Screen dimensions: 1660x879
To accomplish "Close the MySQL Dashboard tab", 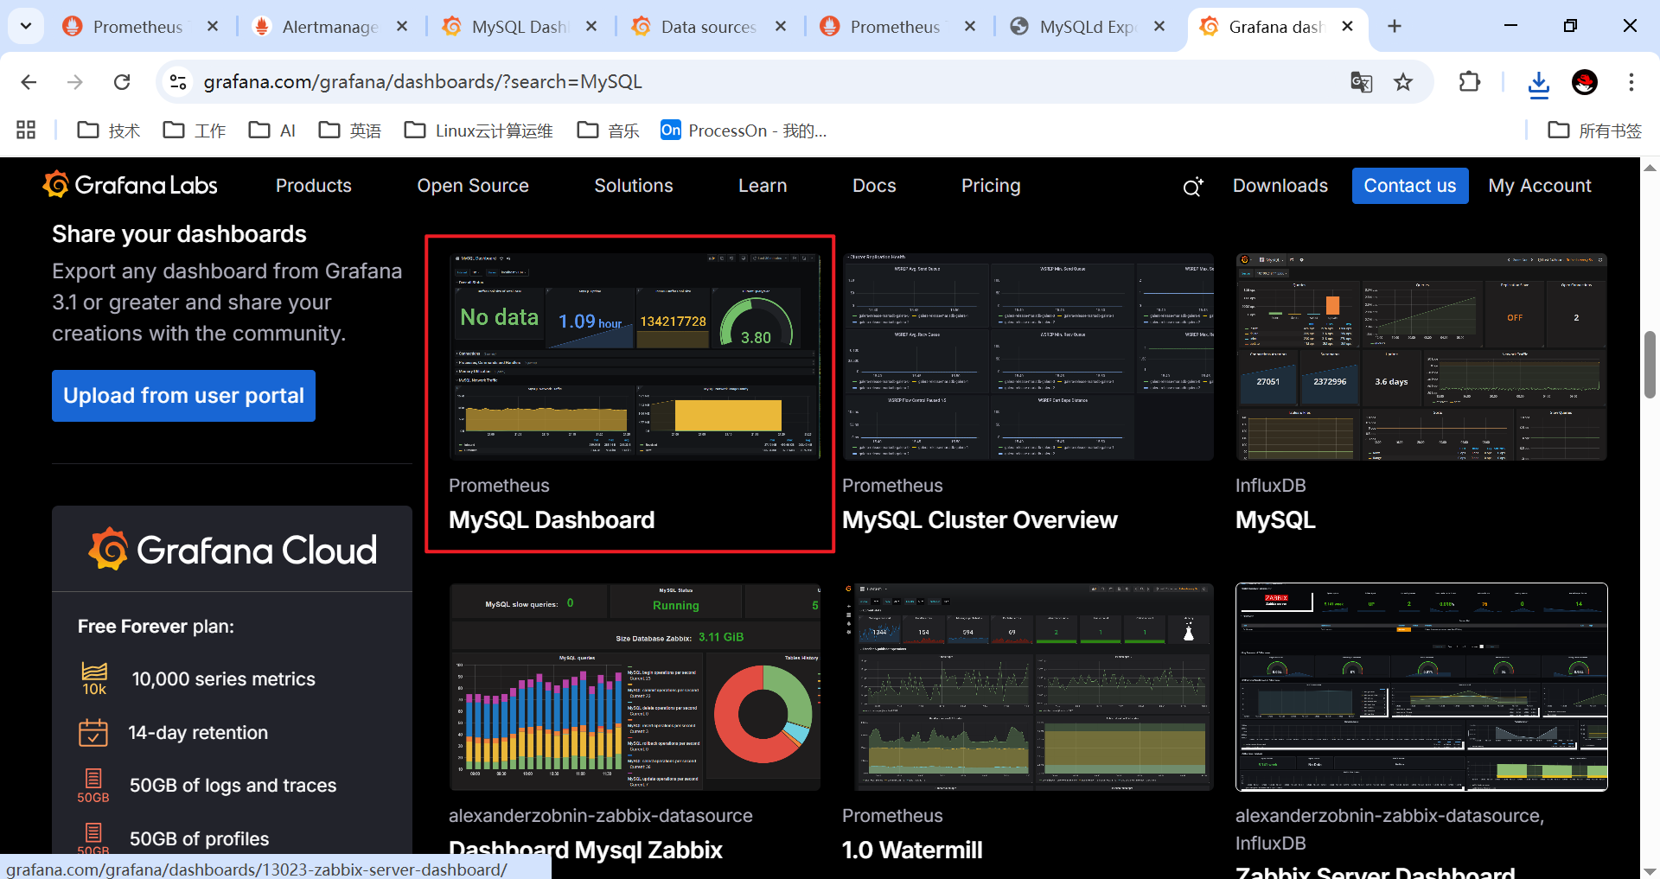I will point(591,27).
